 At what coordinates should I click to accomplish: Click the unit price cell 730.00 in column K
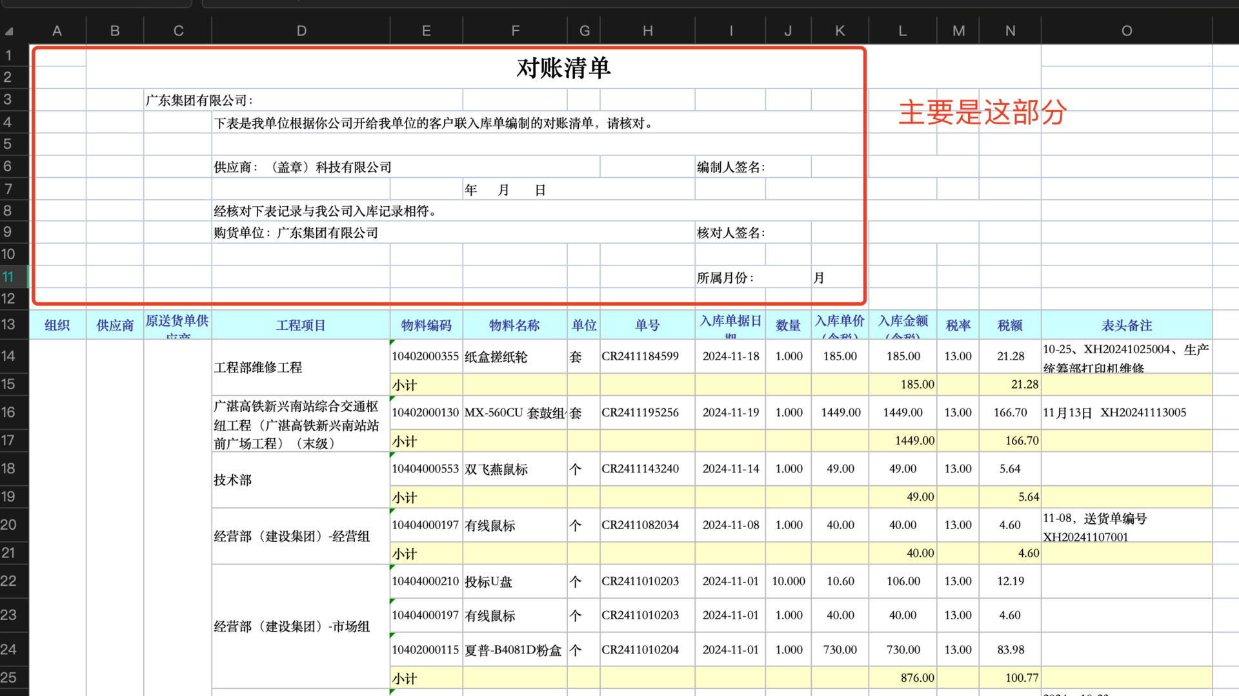[x=840, y=650]
